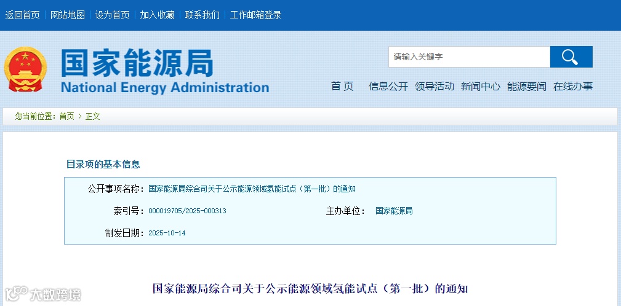The width and height of the screenshot is (621, 306).
Task: Open the 工作邮箱登录 link
Action: click(x=256, y=15)
